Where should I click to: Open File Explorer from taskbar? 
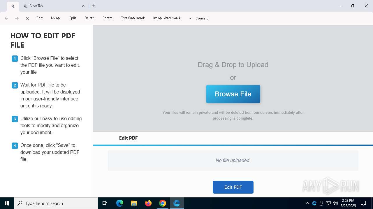click(x=134, y=203)
